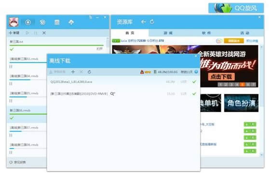Open the 积分详情 points detail link
Viewport: 269px width, 175px height.
coord(252,41)
